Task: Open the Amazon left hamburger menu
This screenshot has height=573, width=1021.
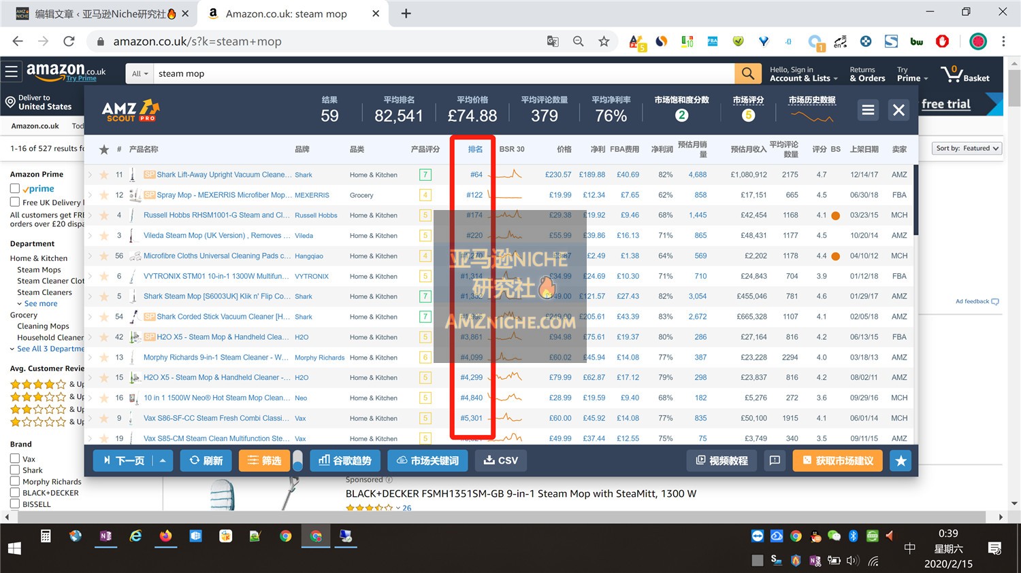Action: click(11, 71)
